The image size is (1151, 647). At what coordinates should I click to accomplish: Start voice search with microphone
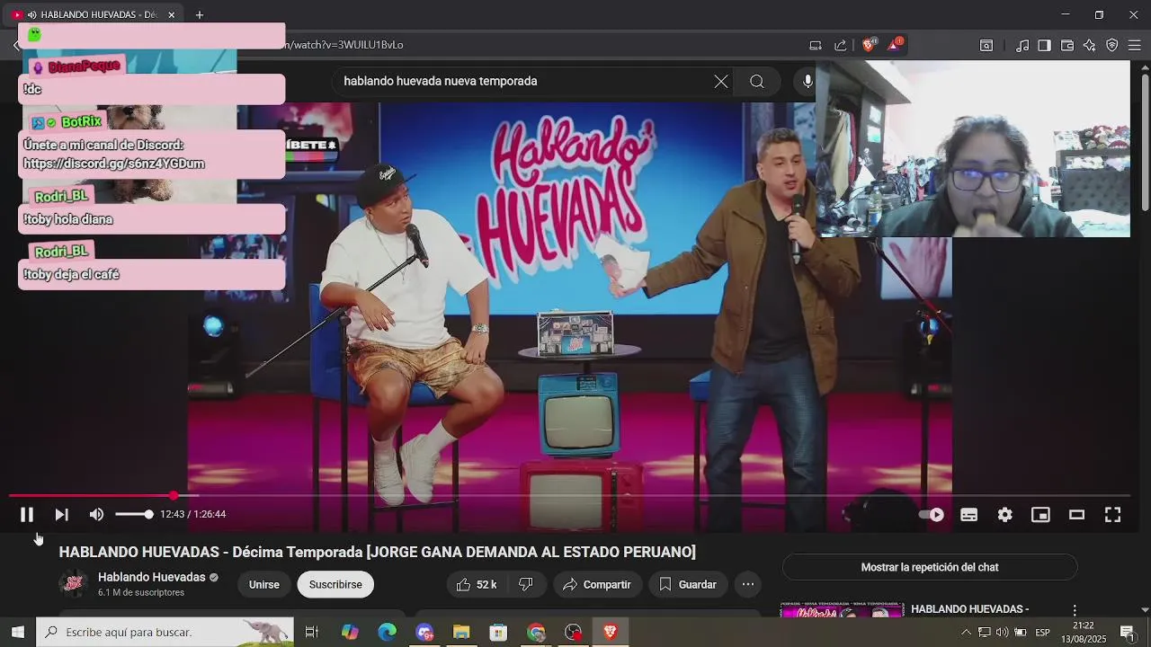807,82
